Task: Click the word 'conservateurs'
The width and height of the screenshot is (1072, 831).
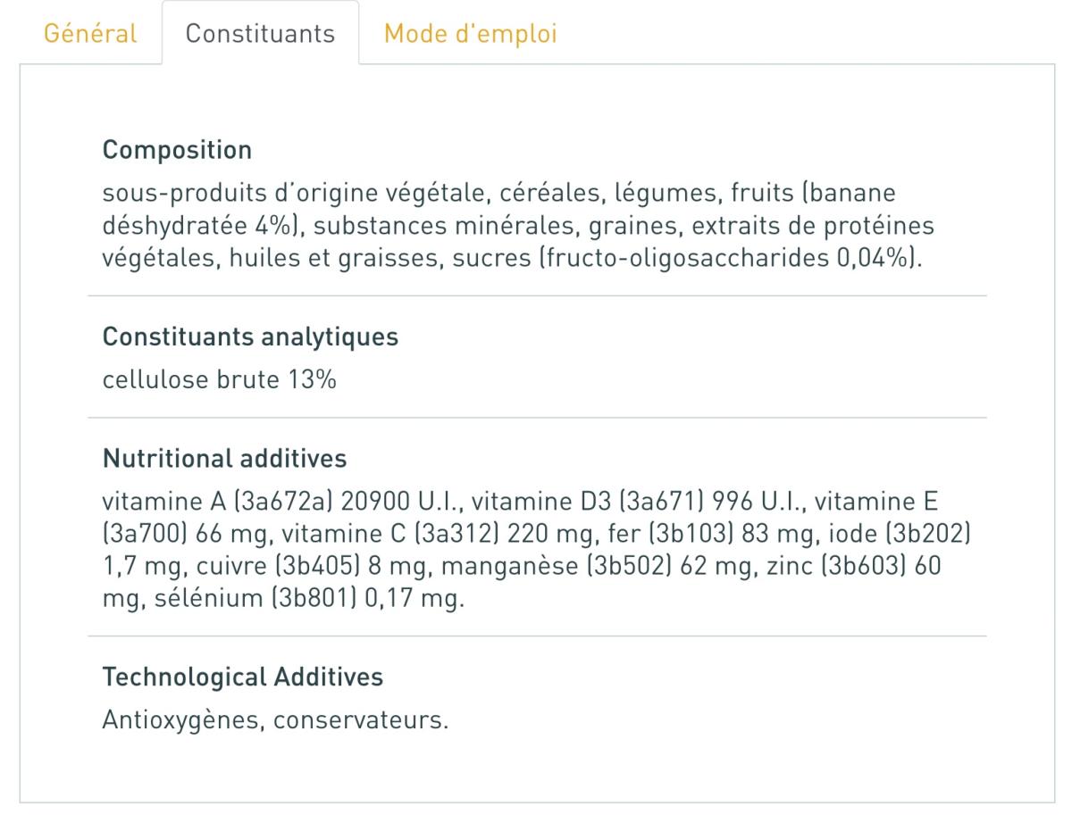Action: click(x=359, y=719)
